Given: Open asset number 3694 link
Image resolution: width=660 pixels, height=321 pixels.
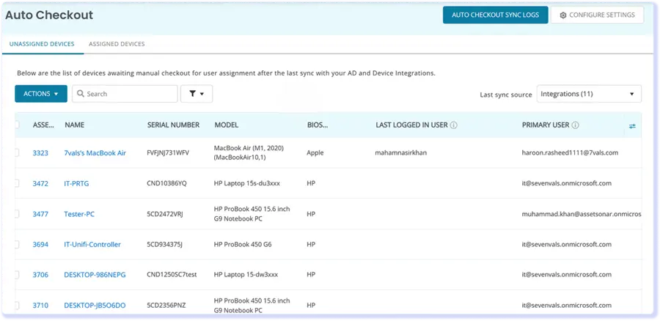Looking at the screenshot, I should coord(40,245).
